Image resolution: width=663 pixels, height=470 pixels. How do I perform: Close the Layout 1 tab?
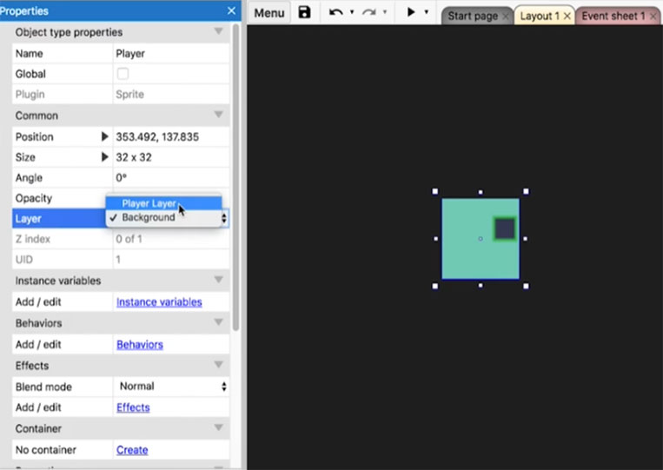point(567,17)
